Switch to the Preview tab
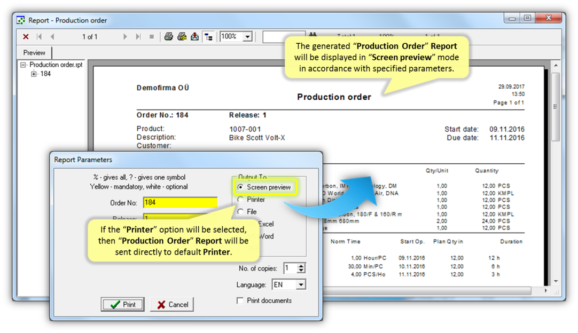 point(34,53)
